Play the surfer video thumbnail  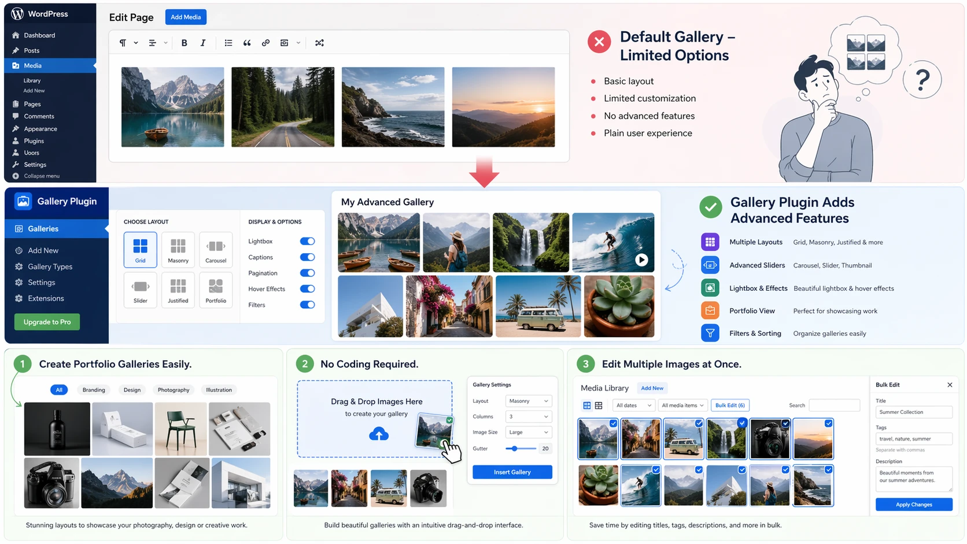641,260
